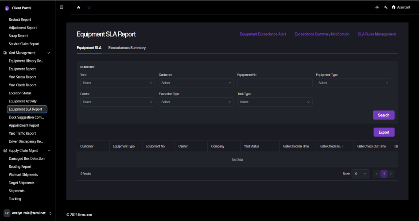Click the Gate Check Out Time header
Image resolution: width=419 pixels, height=221 pixels.
point(372,147)
